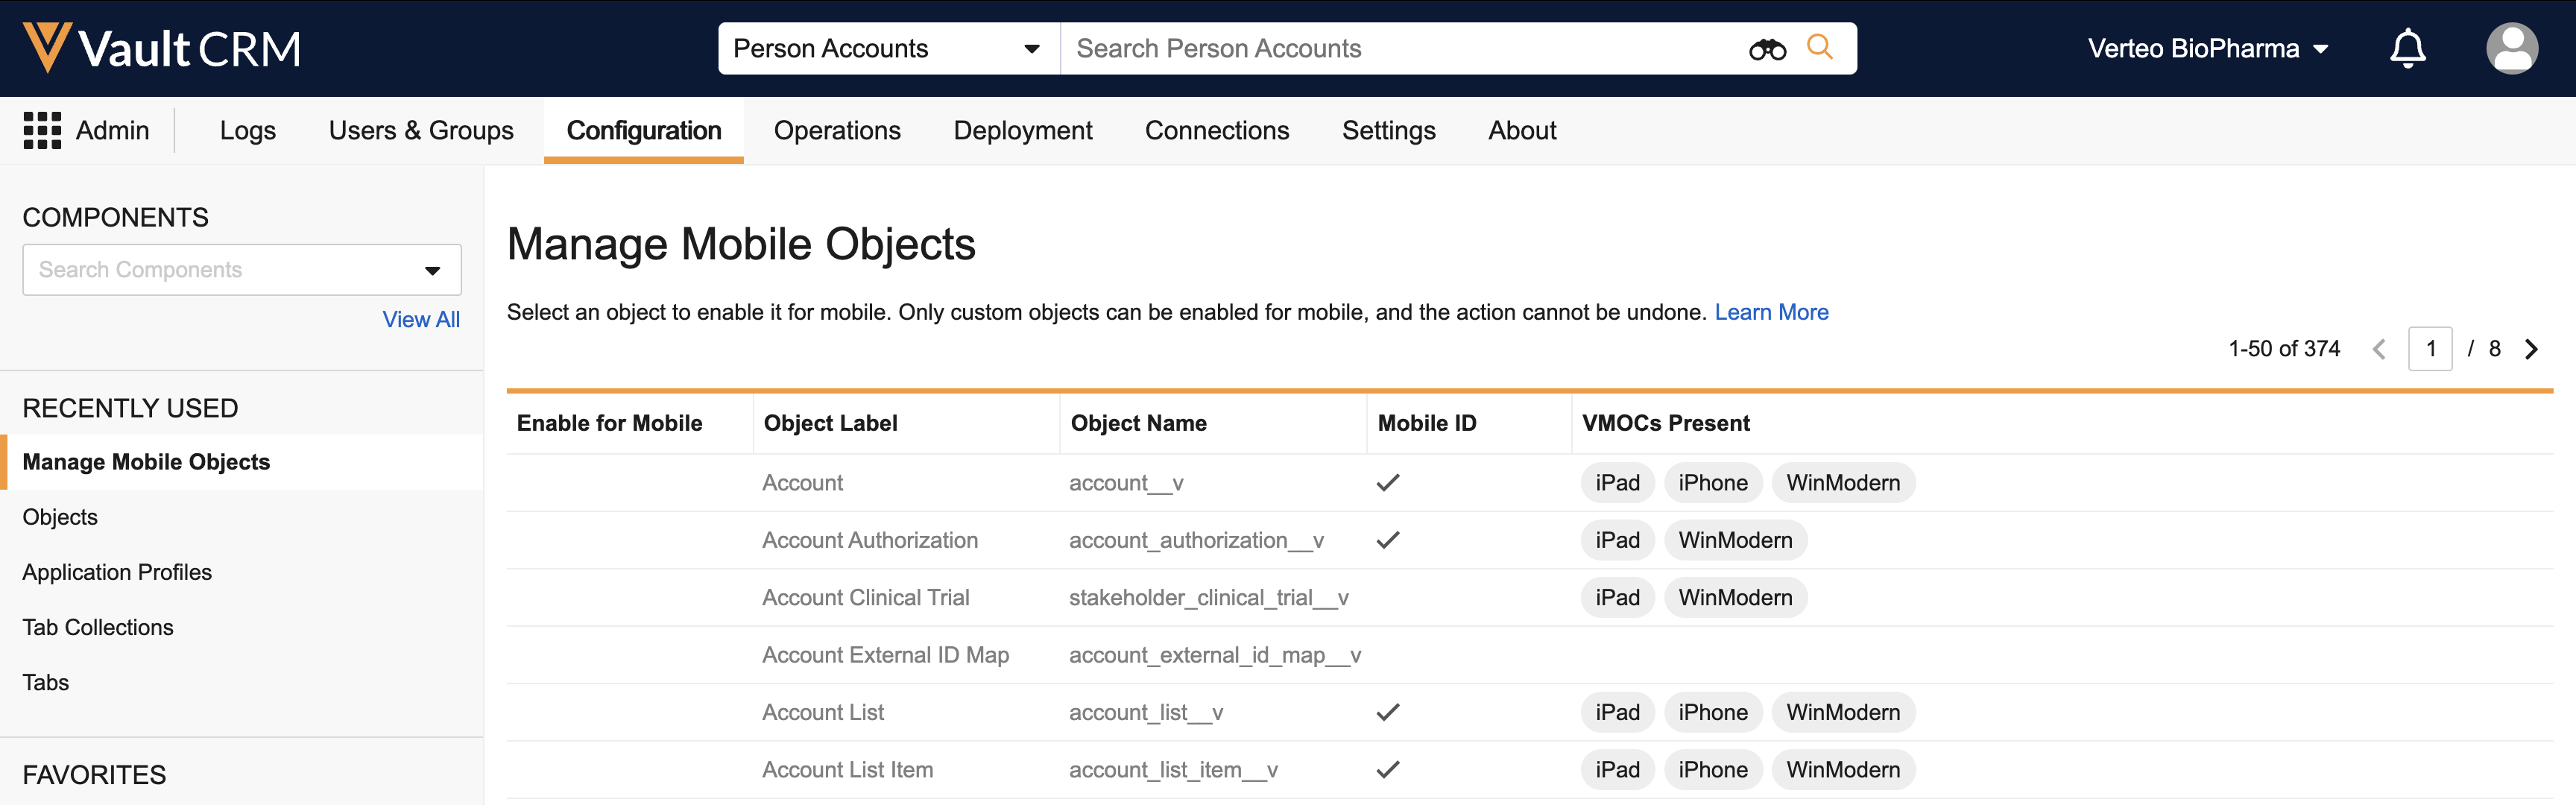Click the previous page arrow
The width and height of the screenshot is (2576, 805).
[x=2379, y=349]
